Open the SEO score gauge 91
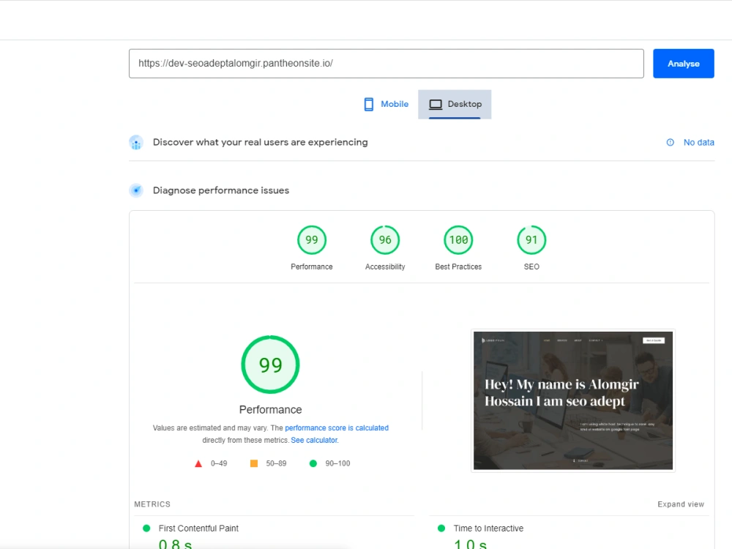The image size is (732, 549). tap(531, 240)
